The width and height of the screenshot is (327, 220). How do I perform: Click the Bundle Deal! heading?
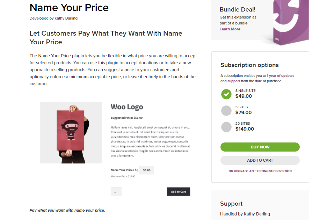pos(237,9)
